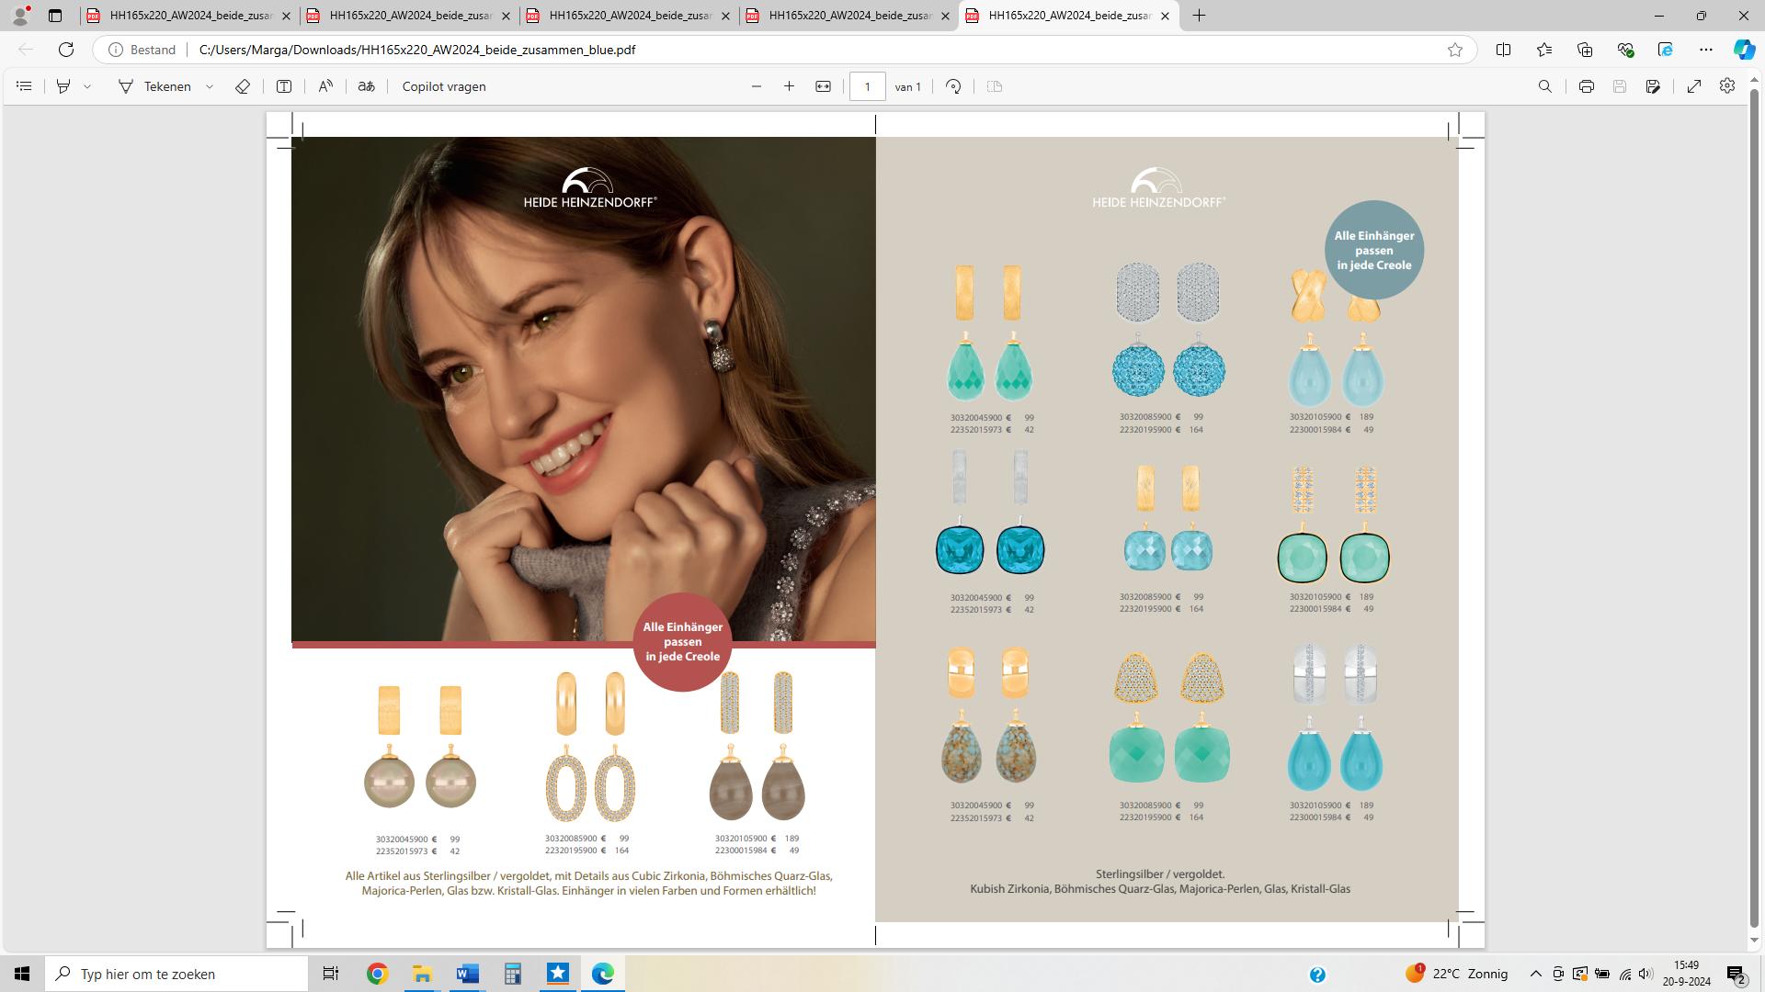Viewport: 1765px width, 992px height.
Task: Open the Tekenen pen options dropdown
Action: coord(210,86)
